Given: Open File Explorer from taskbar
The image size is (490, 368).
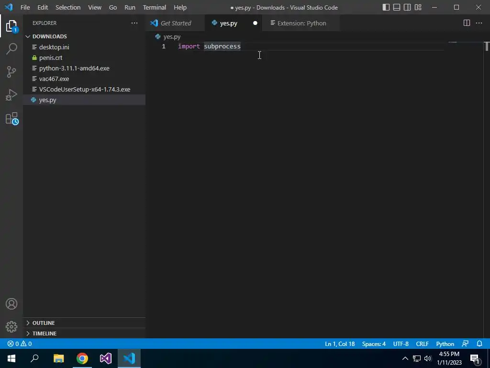Looking at the screenshot, I should click(59, 358).
